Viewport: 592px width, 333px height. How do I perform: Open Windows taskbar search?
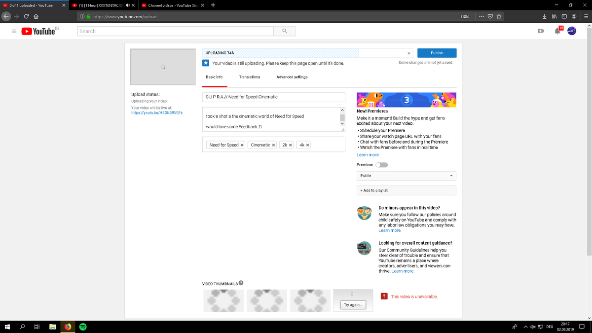22,327
